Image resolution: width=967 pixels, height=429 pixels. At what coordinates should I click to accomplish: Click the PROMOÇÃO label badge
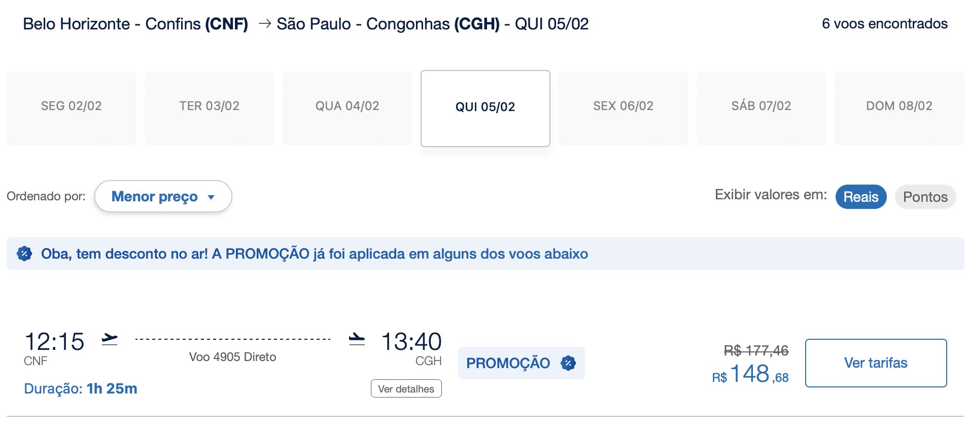click(x=508, y=363)
